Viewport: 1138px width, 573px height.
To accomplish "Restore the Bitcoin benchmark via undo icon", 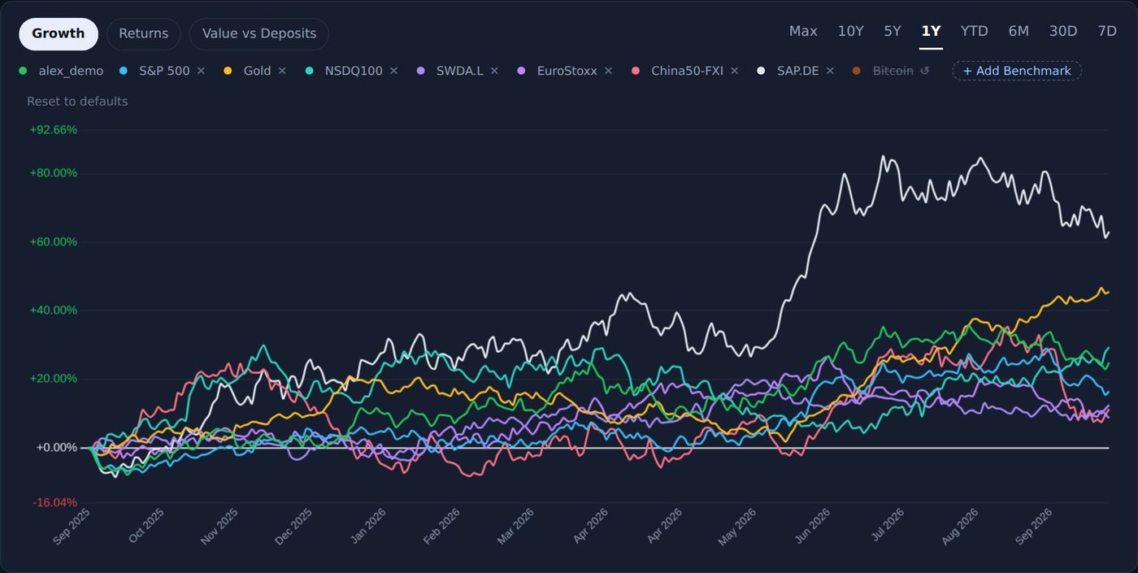I will click(x=924, y=71).
